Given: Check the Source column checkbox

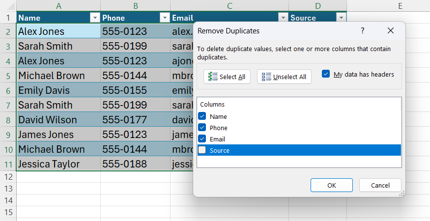Looking at the screenshot, I should pyautogui.click(x=202, y=150).
